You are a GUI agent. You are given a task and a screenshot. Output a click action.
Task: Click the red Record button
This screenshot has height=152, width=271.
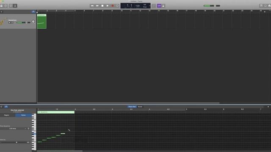113,5
